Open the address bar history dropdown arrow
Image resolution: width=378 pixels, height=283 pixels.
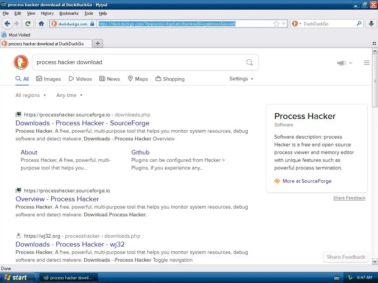tap(284, 24)
